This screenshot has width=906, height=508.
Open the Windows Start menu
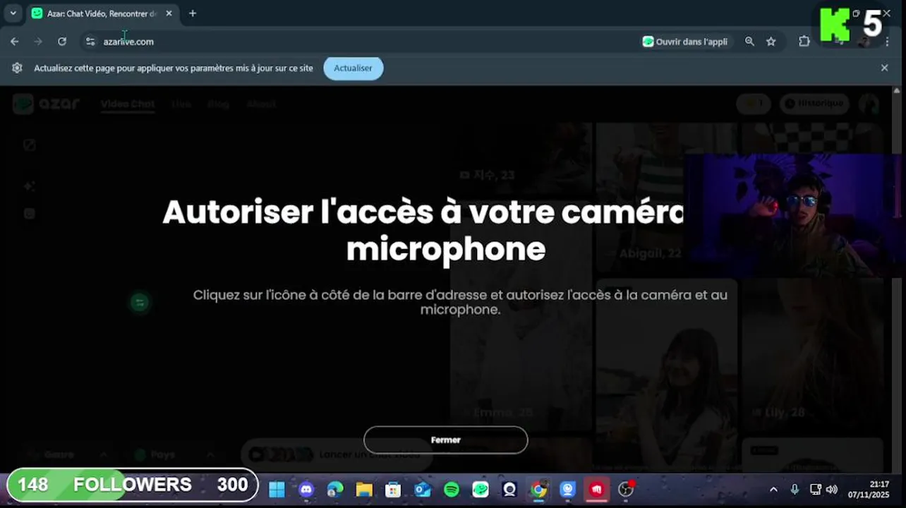277,489
